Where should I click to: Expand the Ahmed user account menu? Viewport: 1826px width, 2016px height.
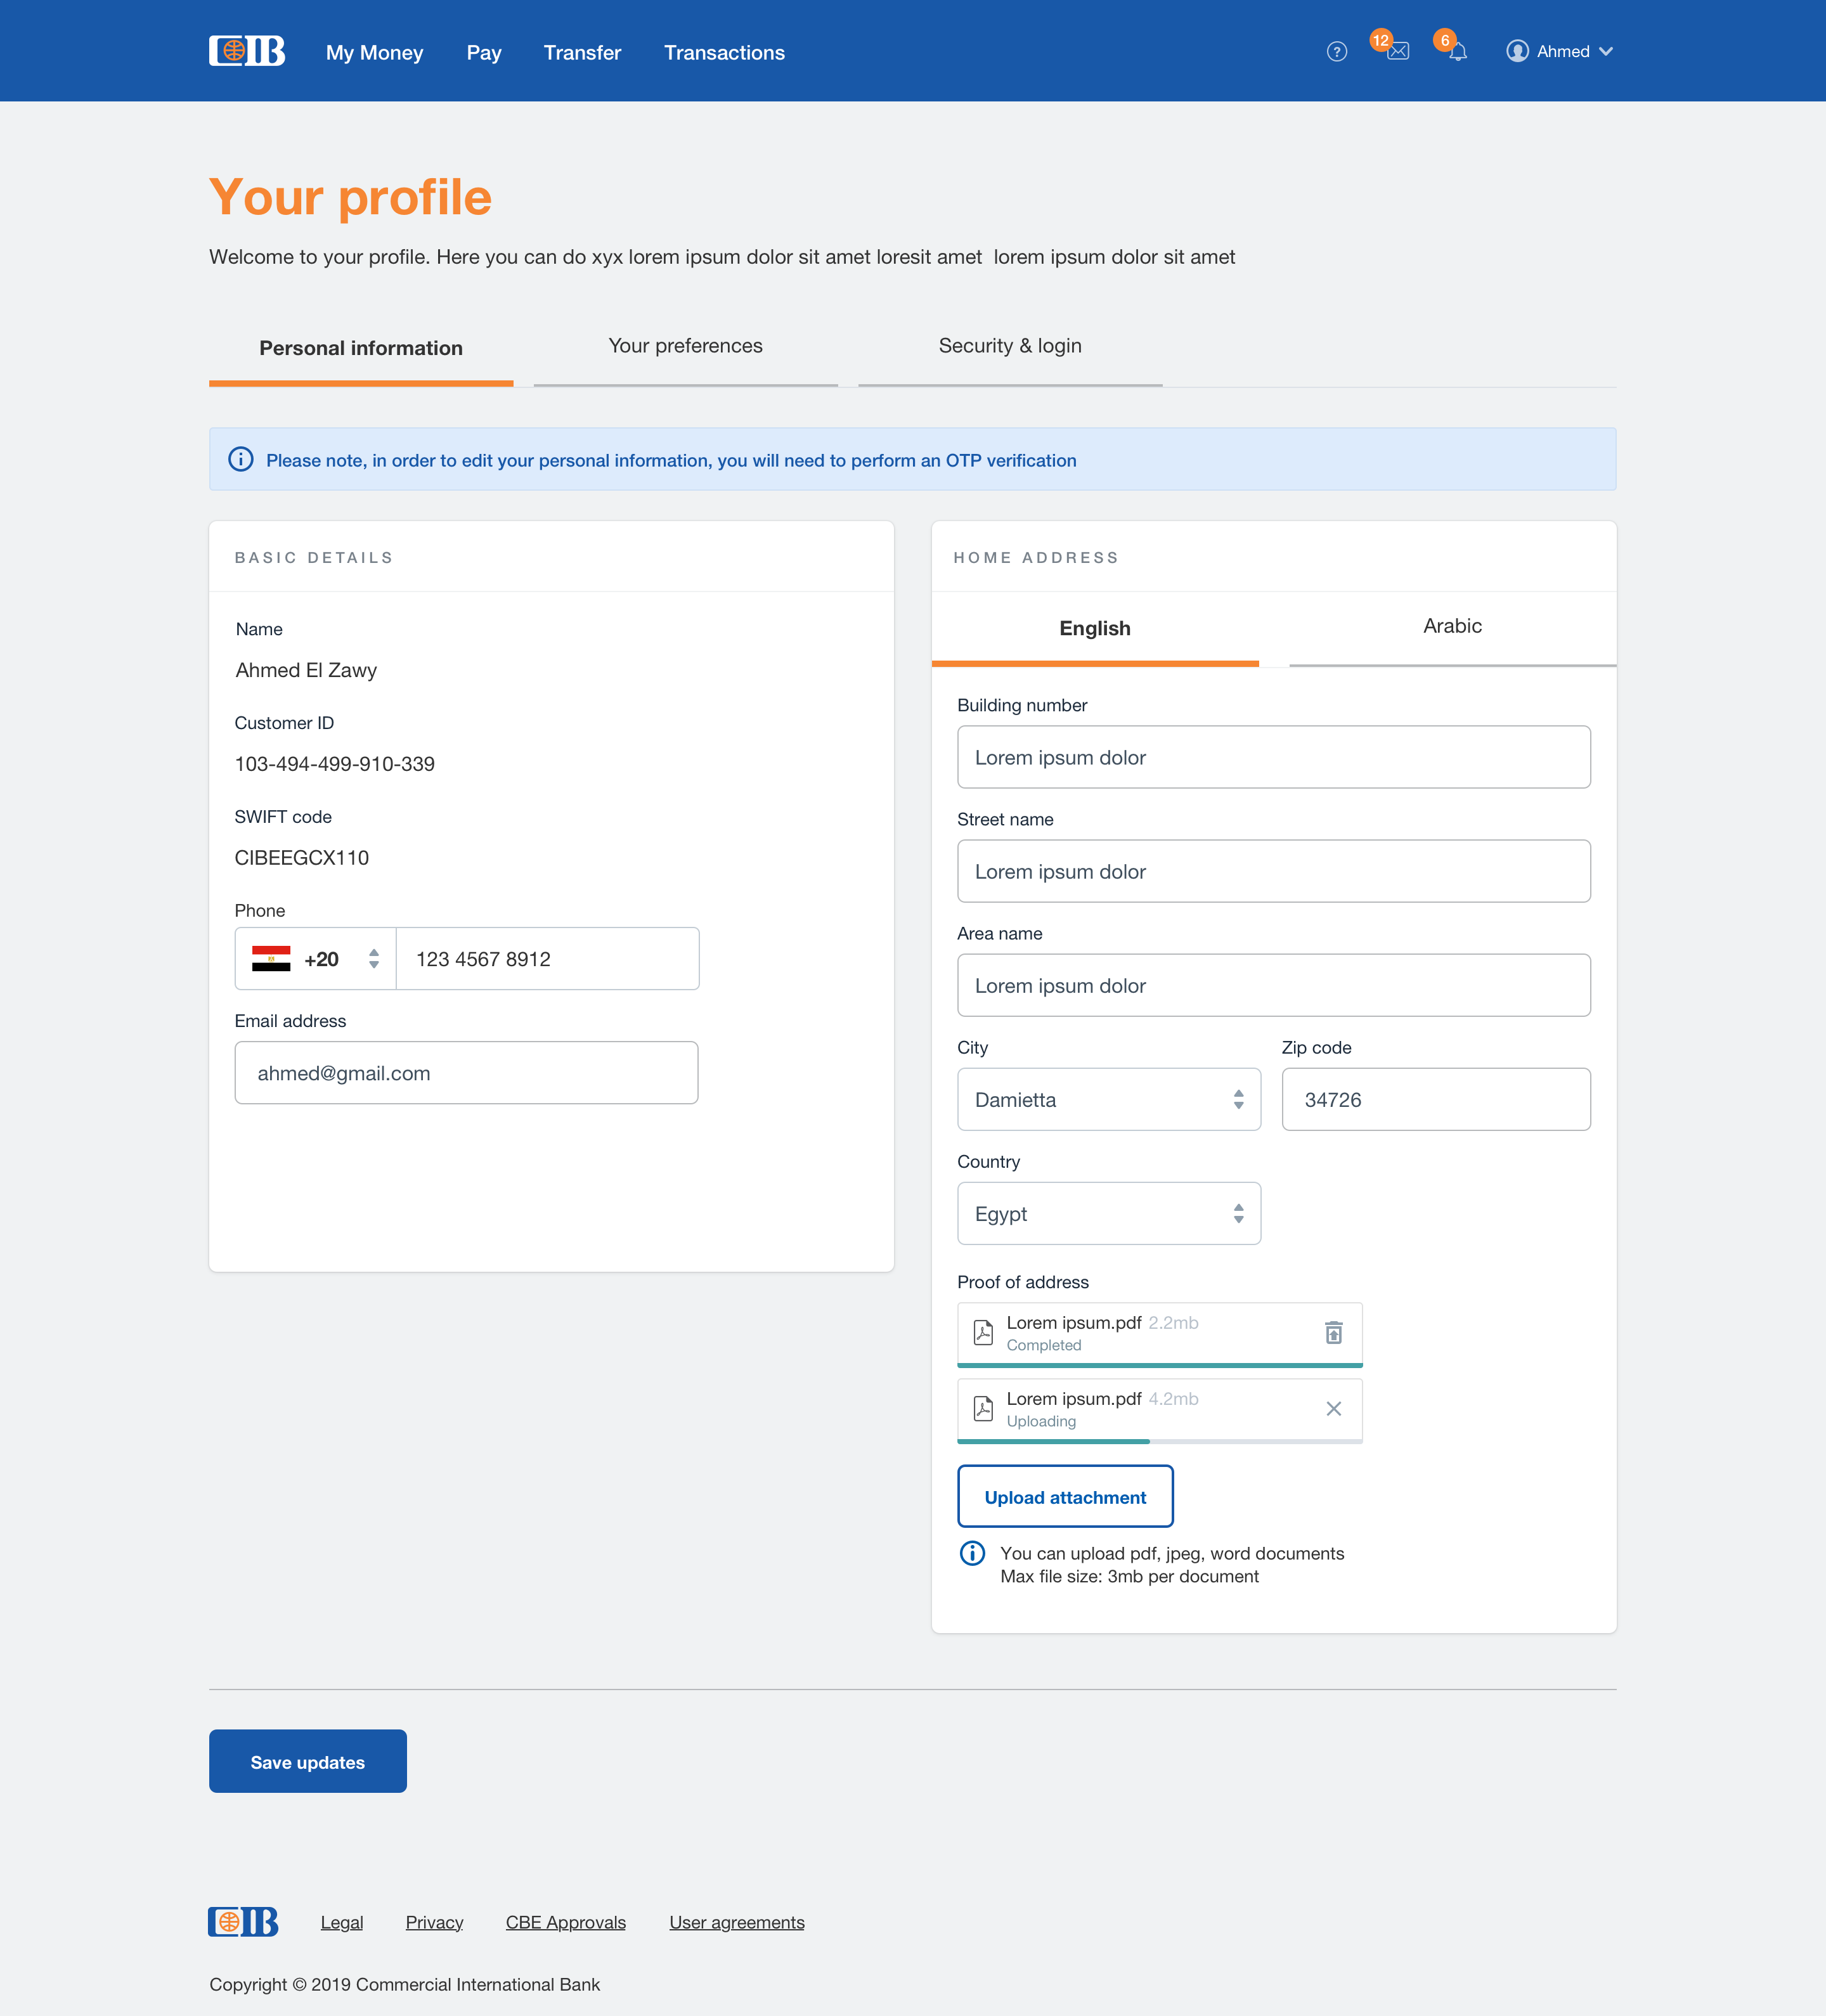coord(1560,52)
